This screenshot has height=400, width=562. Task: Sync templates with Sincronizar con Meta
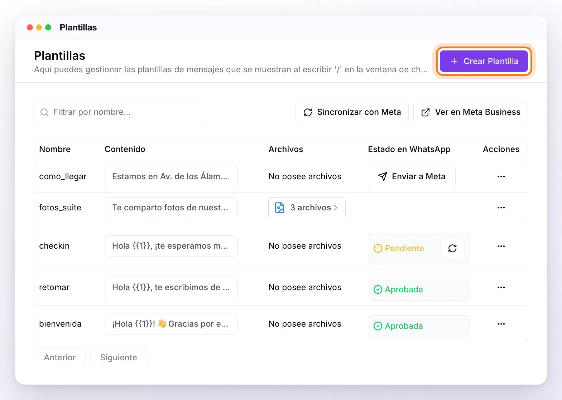point(352,112)
